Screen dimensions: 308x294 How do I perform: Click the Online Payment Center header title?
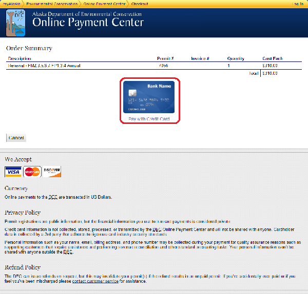click(88, 23)
